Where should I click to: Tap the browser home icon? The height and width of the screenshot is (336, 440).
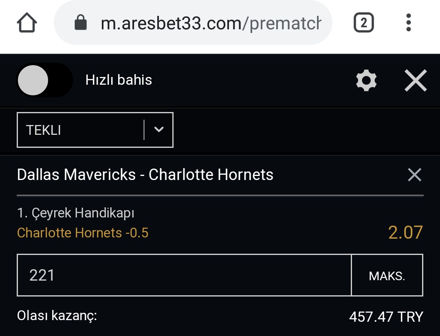click(27, 22)
